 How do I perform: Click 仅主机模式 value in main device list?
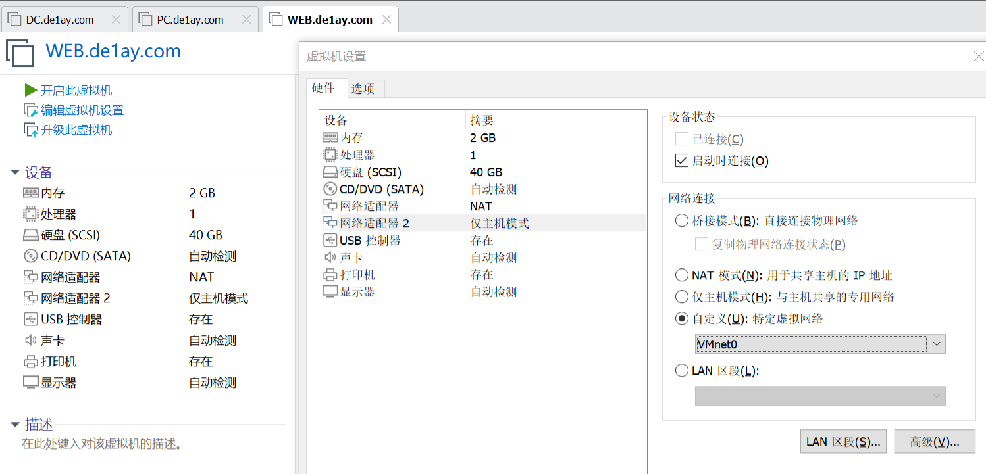[219, 298]
